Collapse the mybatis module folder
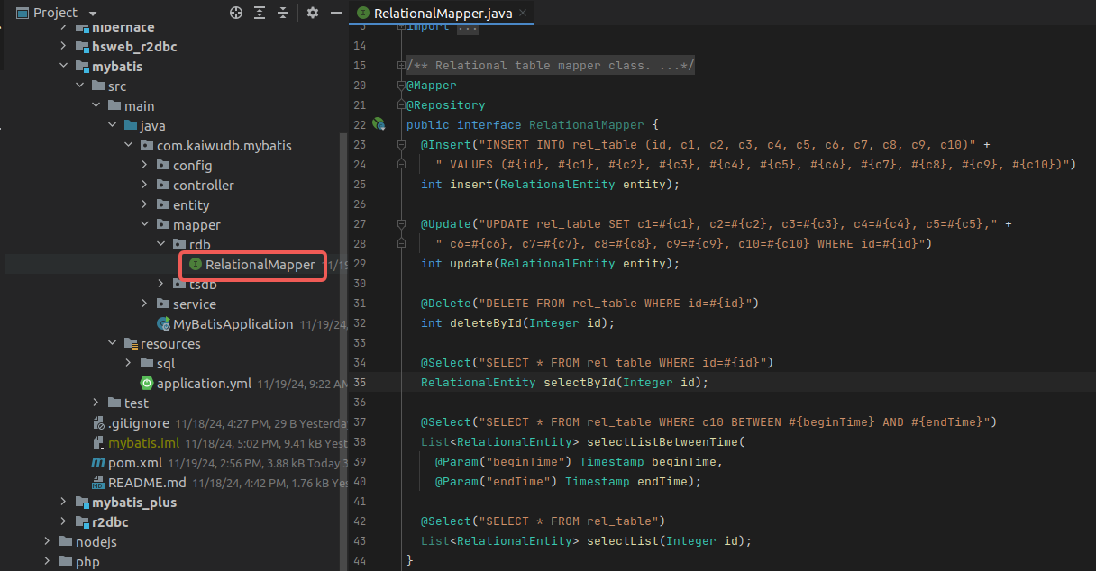 click(63, 67)
